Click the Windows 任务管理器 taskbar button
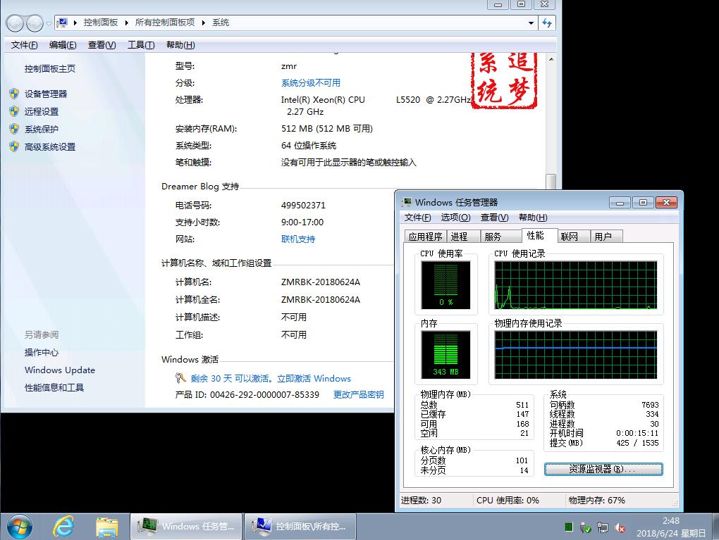This screenshot has width=719, height=540. point(186,527)
